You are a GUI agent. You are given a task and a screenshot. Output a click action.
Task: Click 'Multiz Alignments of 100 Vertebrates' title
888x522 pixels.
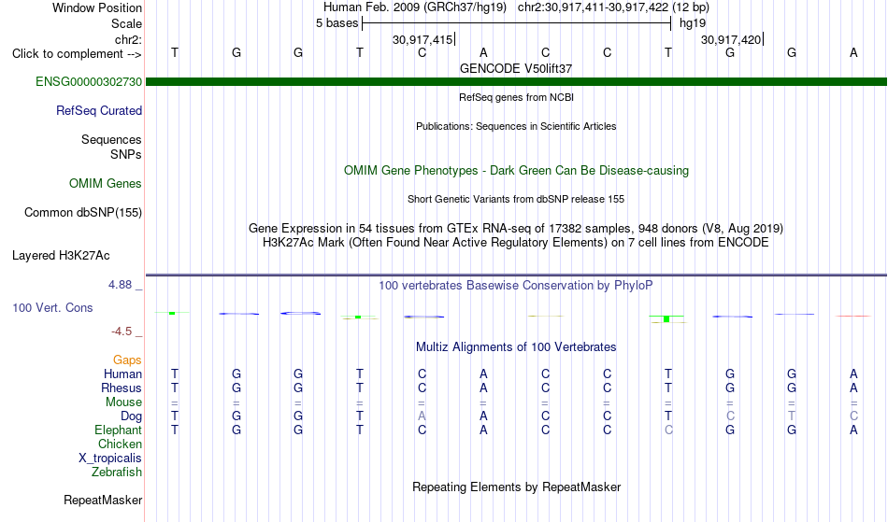[x=516, y=346]
